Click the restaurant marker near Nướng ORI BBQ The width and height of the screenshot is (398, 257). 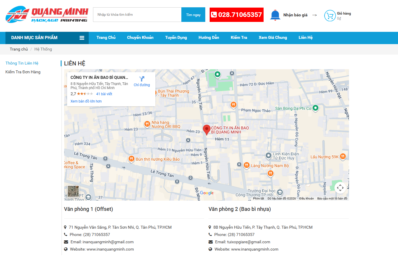click(147, 124)
